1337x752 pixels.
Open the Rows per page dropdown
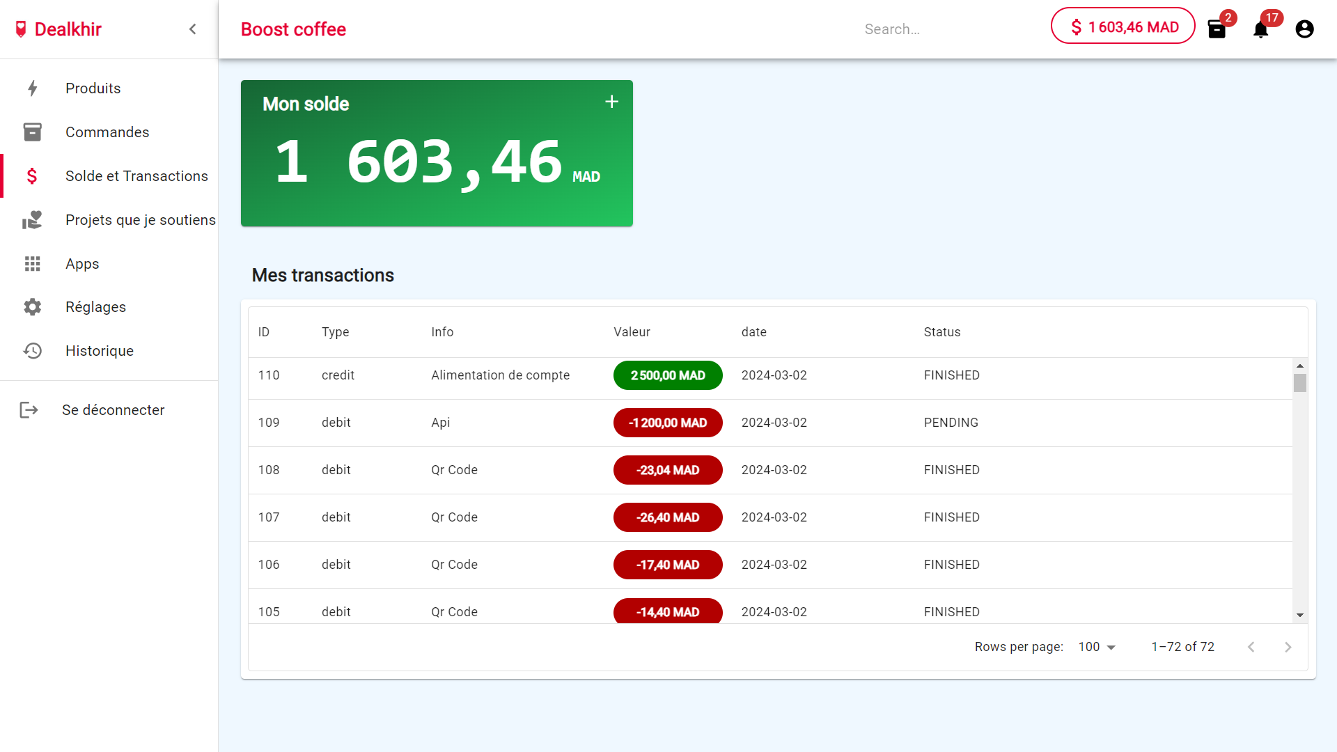click(x=1096, y=646)
